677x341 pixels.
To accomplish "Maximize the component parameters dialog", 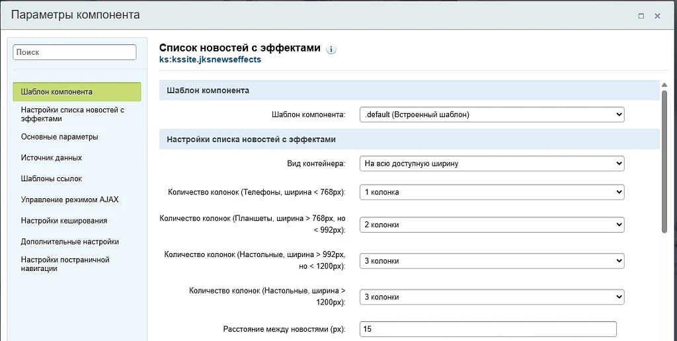I will click(641, 16).
